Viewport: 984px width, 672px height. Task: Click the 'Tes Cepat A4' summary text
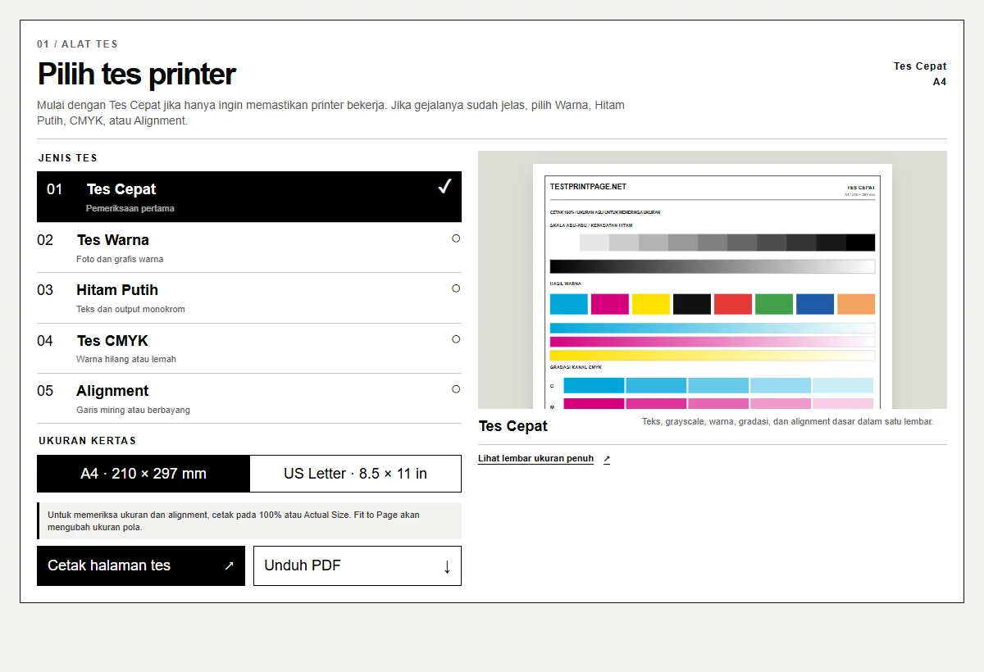(920, 74)
